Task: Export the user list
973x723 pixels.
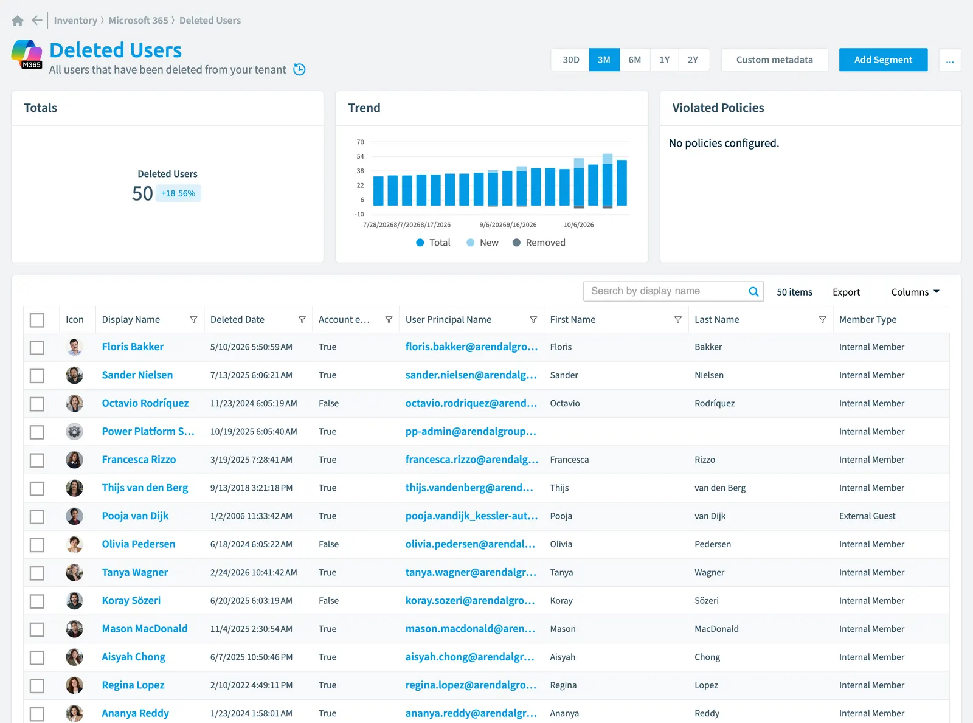Action: [847, 292]
